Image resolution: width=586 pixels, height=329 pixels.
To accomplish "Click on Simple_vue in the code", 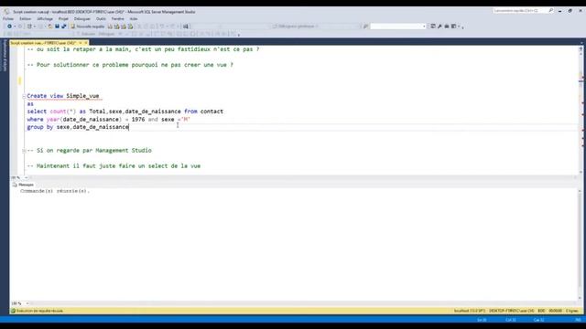I will tap(82, 96).
